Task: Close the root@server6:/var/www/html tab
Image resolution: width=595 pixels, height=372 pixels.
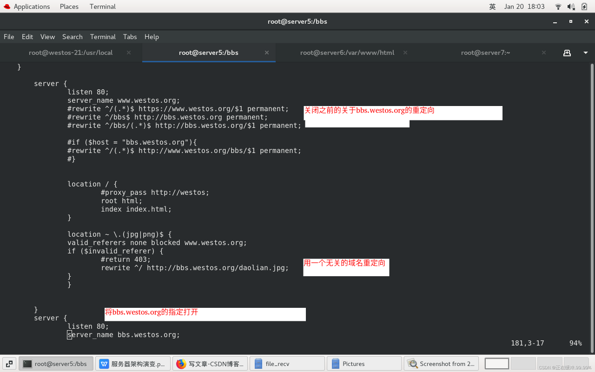Action: point(405,53)
